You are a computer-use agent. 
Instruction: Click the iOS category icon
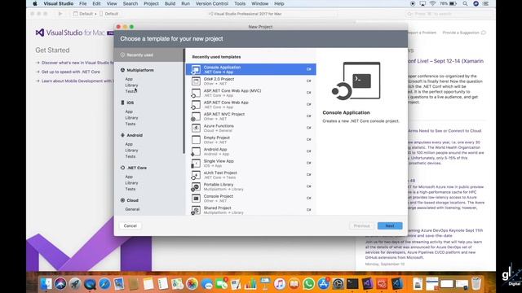coord(122,103)
